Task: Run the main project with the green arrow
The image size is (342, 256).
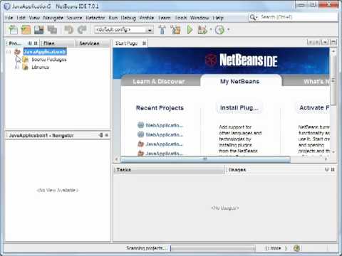Action: click(x=190, y=30)
